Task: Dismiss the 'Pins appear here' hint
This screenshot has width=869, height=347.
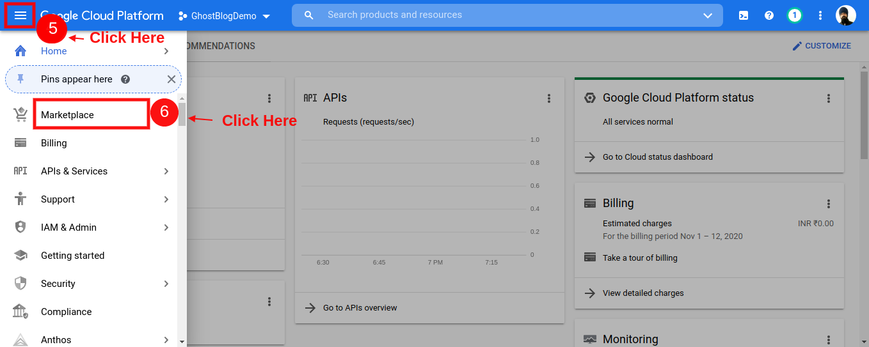Action: [x=171, y=79]
